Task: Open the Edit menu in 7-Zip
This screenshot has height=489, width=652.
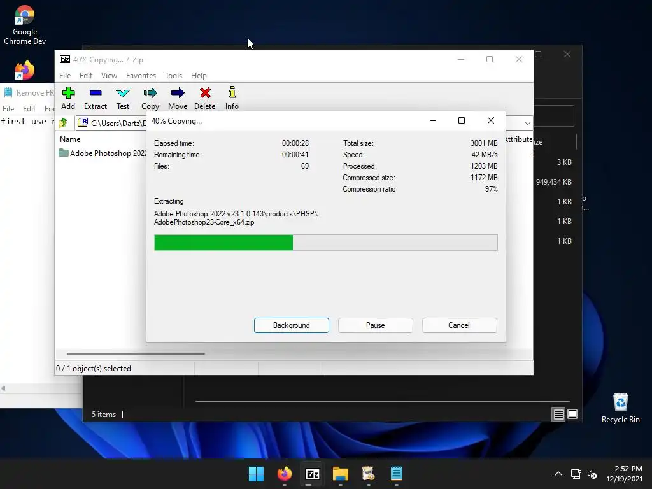Action: point(86,76)
